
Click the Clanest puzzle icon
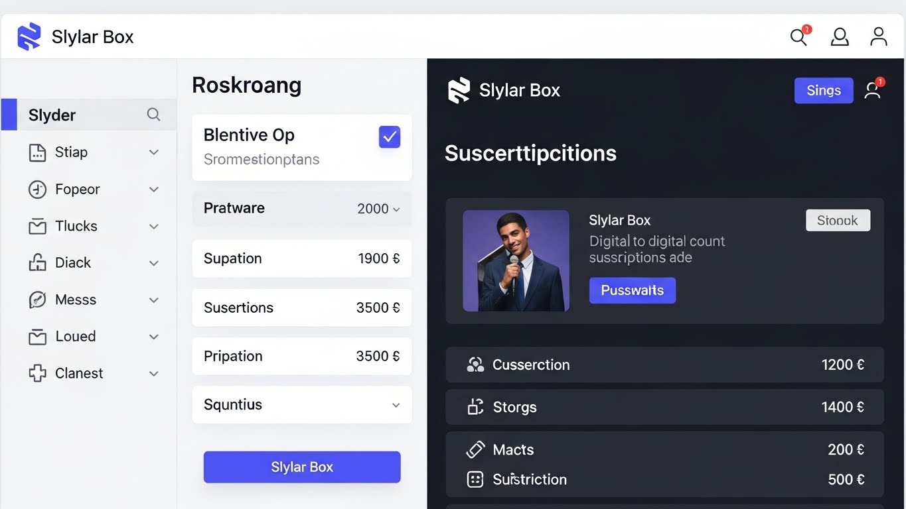pyautogui.click(x=36, y=373)
